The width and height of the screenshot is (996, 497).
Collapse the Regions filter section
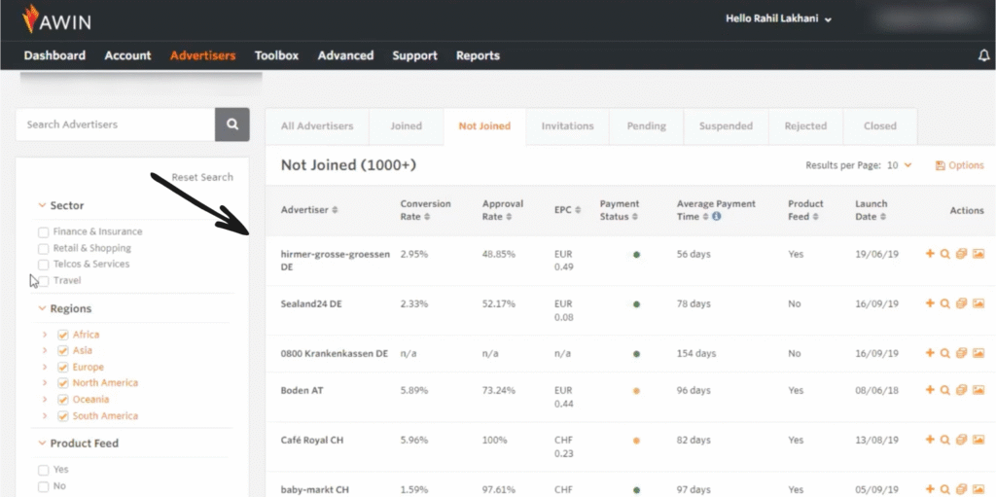pos(42,308)
